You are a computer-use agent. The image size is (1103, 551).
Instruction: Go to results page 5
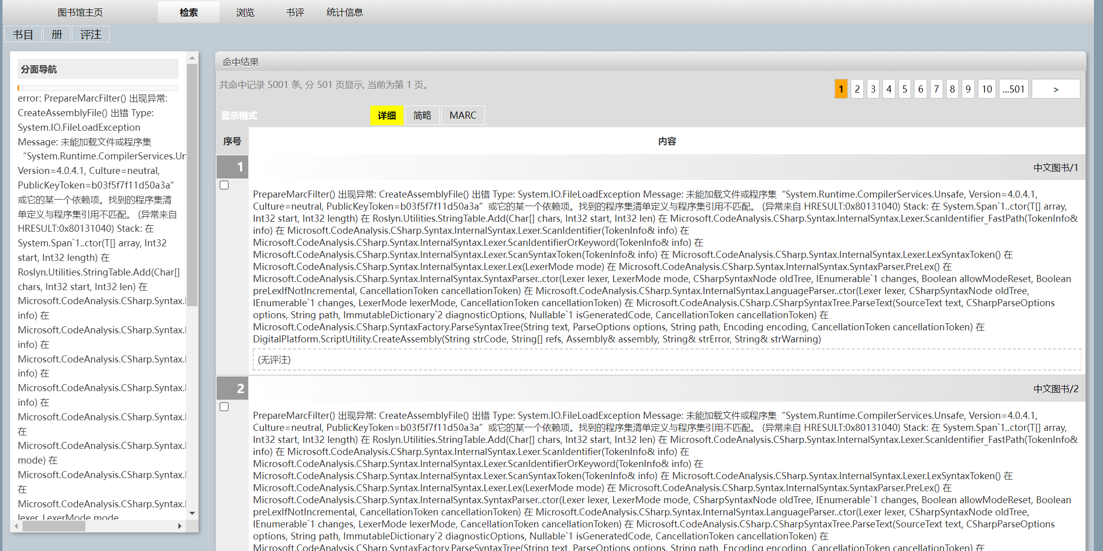905,88
